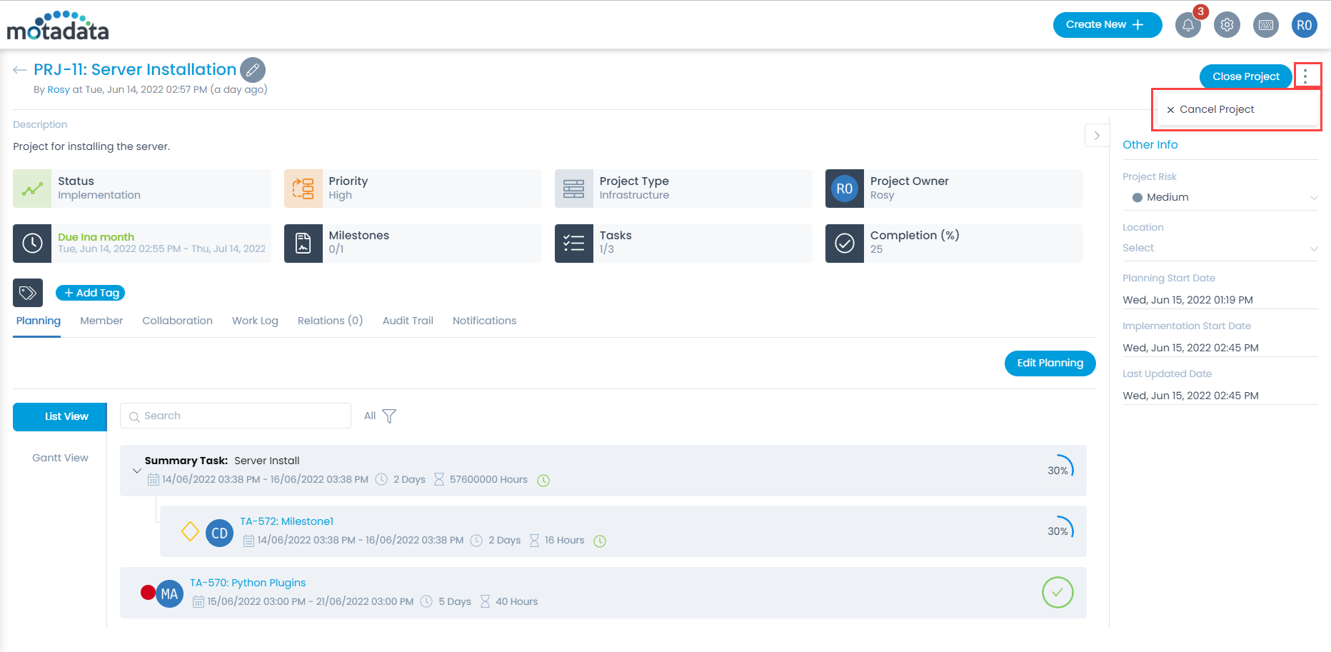Open settings using the gear icon
The height and width of the screenshot is (652, 1331).
point(1227,24)
